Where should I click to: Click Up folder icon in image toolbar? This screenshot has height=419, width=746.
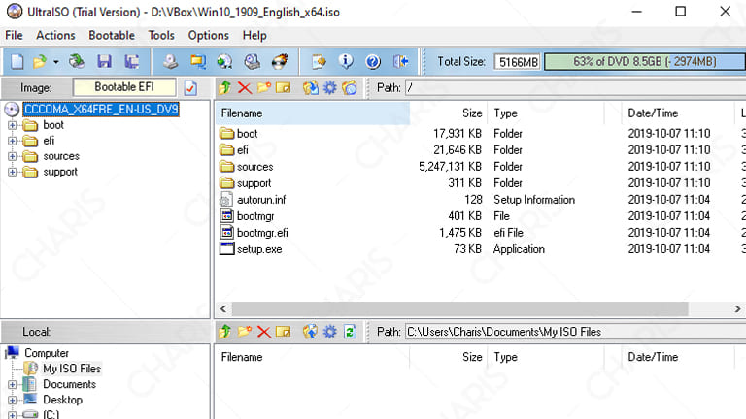click(x=225, y=88)
